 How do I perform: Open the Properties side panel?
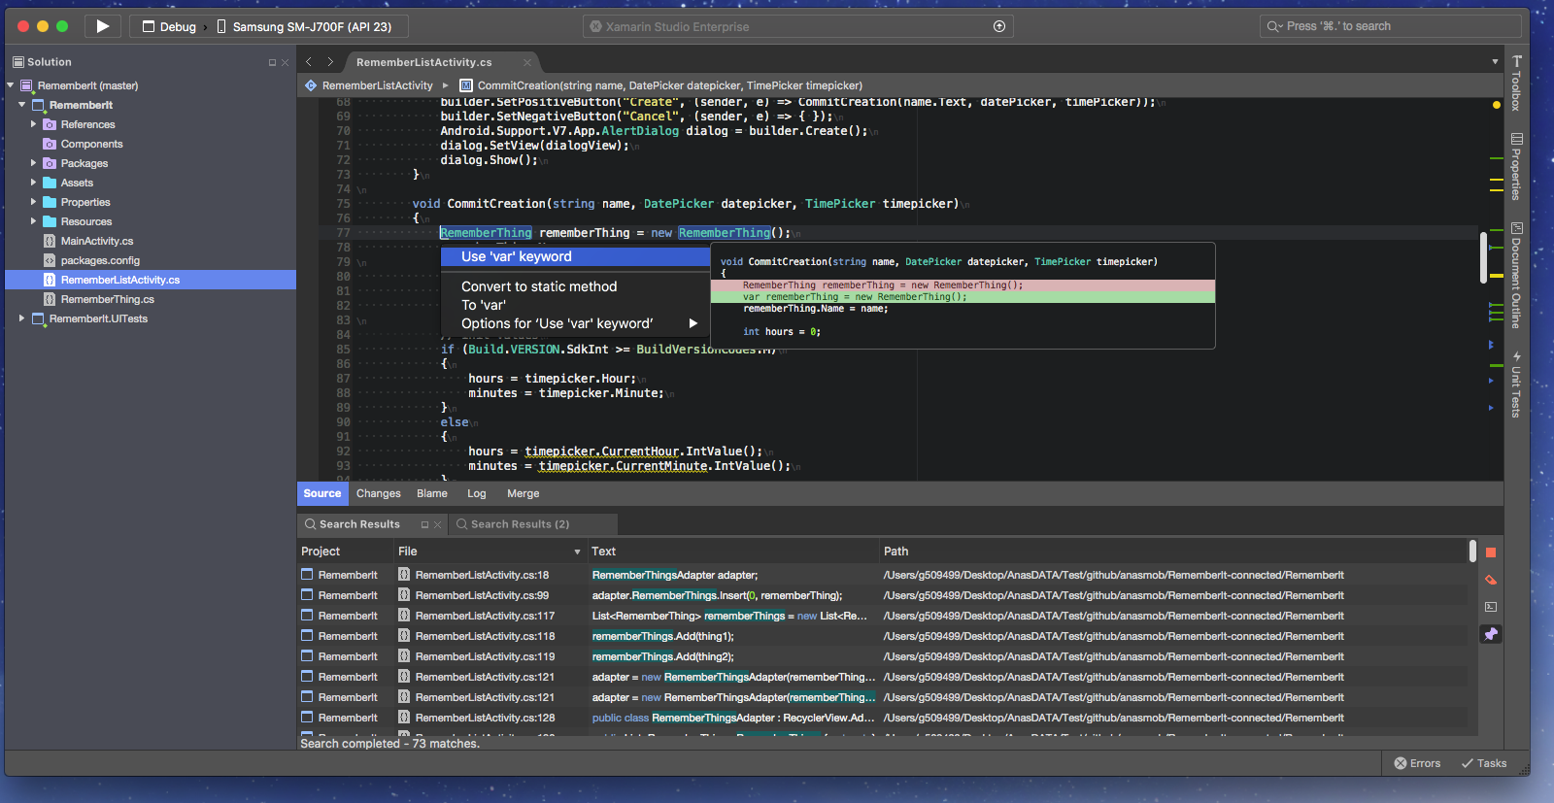tap(1516, 166)
